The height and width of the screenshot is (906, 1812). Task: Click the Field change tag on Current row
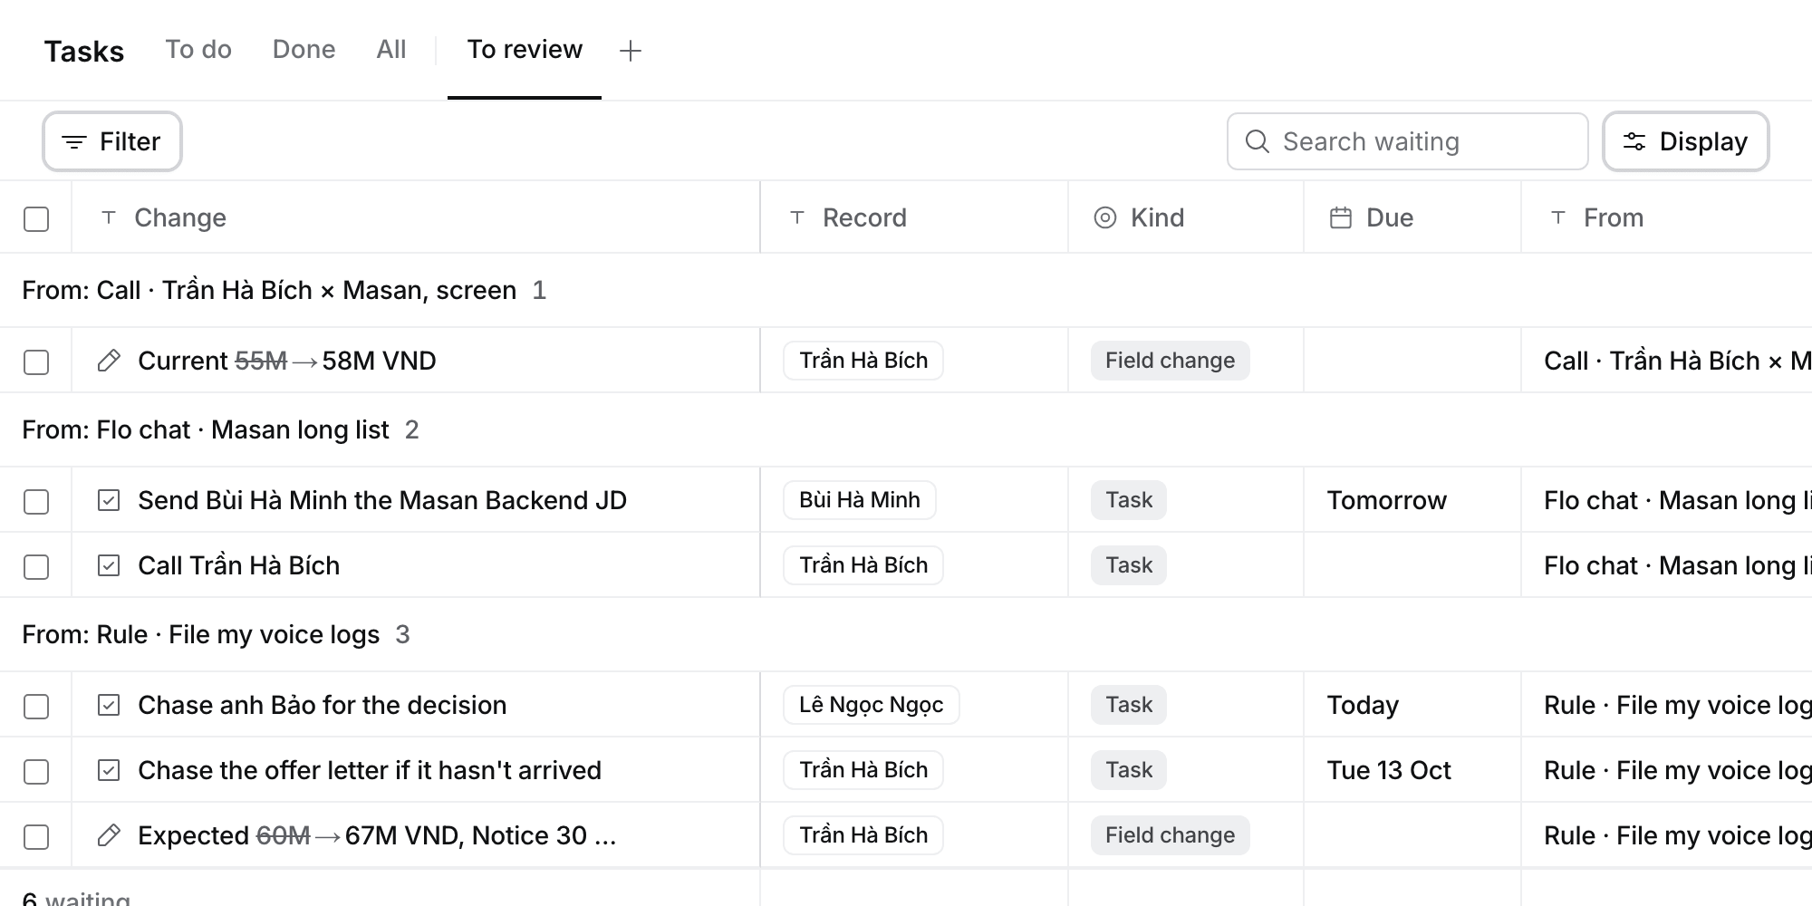point(1171,361)
